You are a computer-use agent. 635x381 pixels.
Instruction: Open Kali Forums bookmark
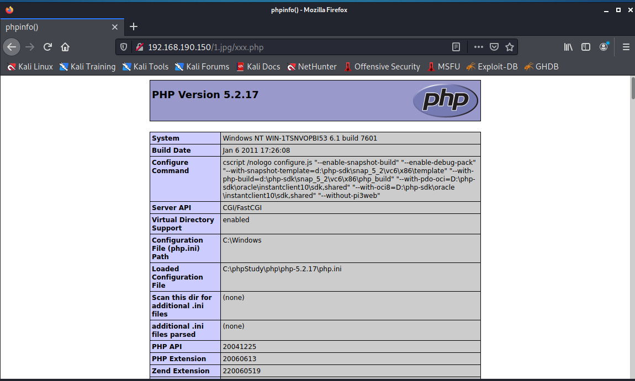click(202, 67)
